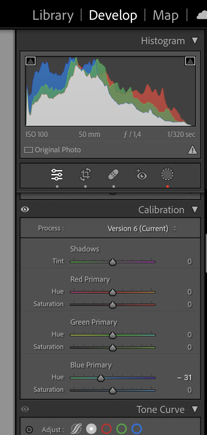Switch to the Library module

click(x=53, y=15)
